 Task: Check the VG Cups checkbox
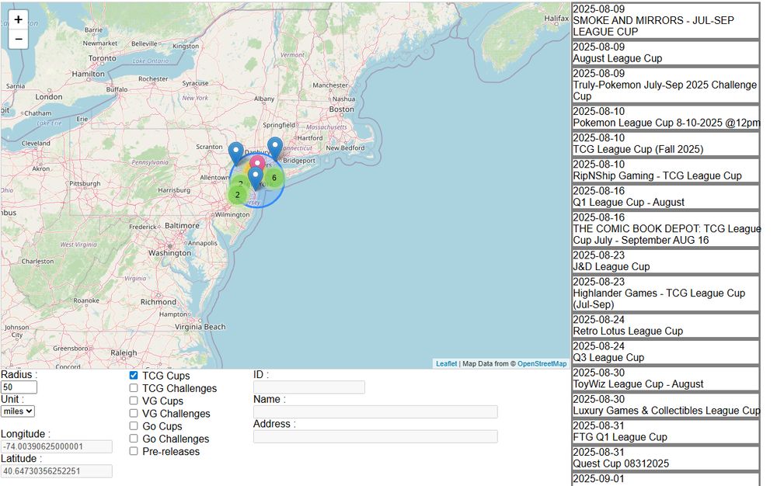(134, 401)
